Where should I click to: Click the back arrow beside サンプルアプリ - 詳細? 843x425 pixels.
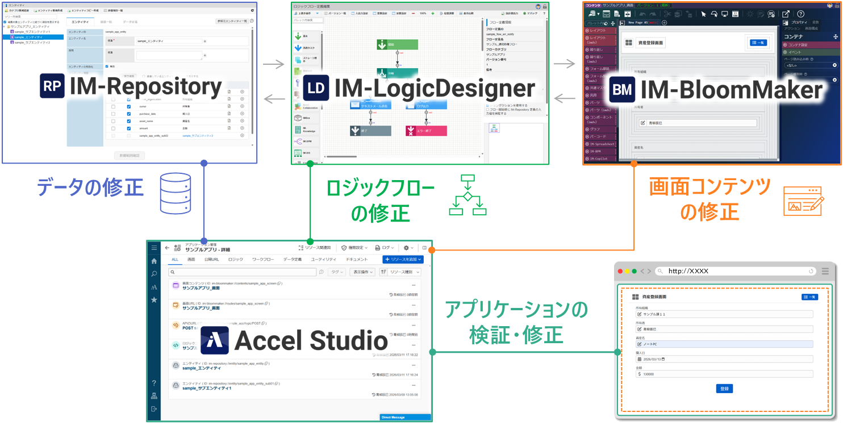(x=168, y=248)
